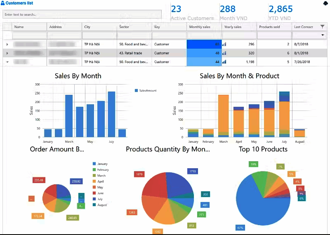Click the sparkline icon in the 1,198 row
The width and height of the screenshot is (330, 235).
coord(224,62)
